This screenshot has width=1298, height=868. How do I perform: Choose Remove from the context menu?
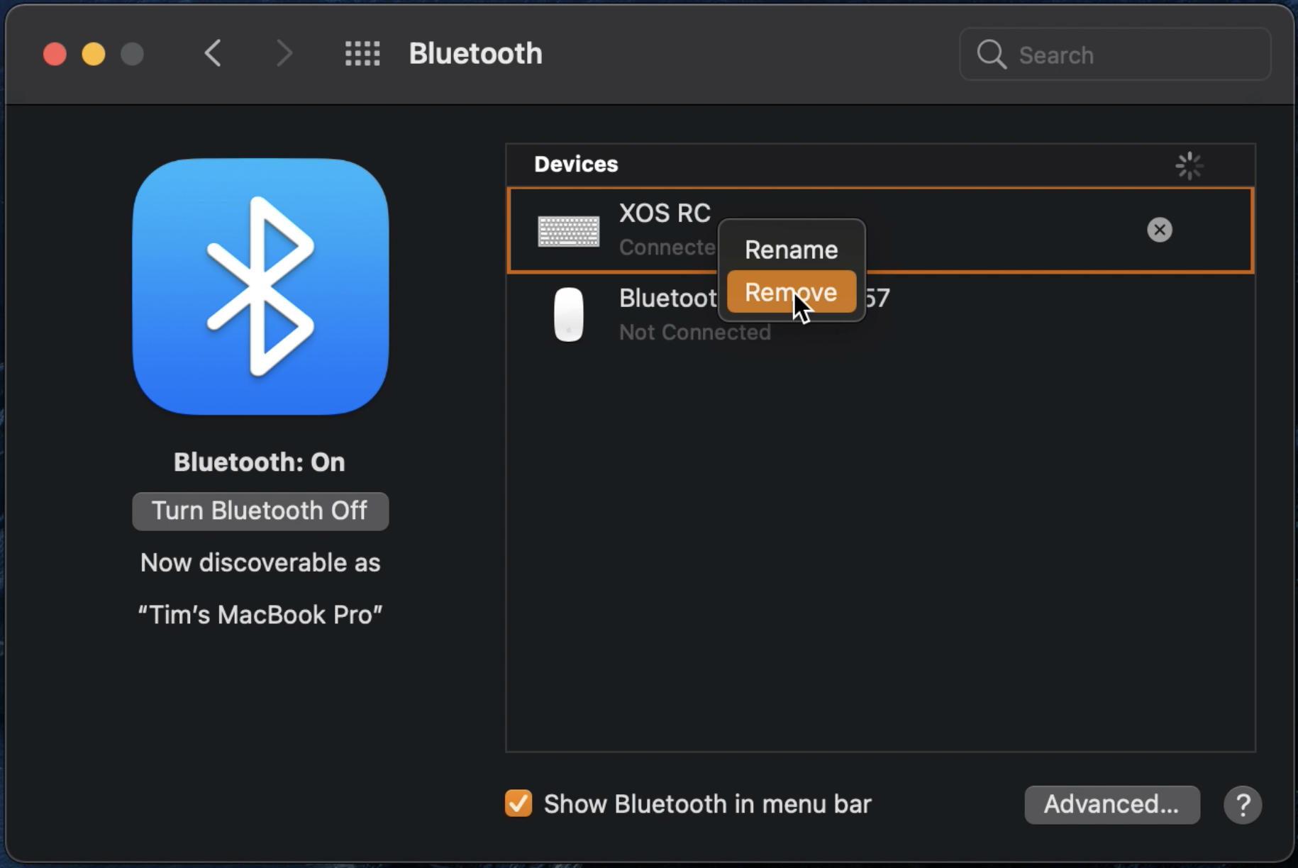(x=791, y=292)
